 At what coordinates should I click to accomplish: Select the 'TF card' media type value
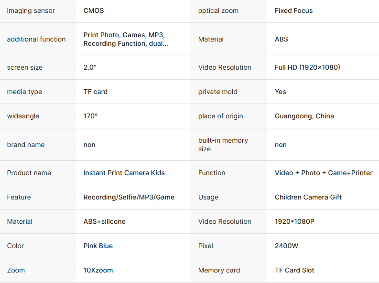96,92
